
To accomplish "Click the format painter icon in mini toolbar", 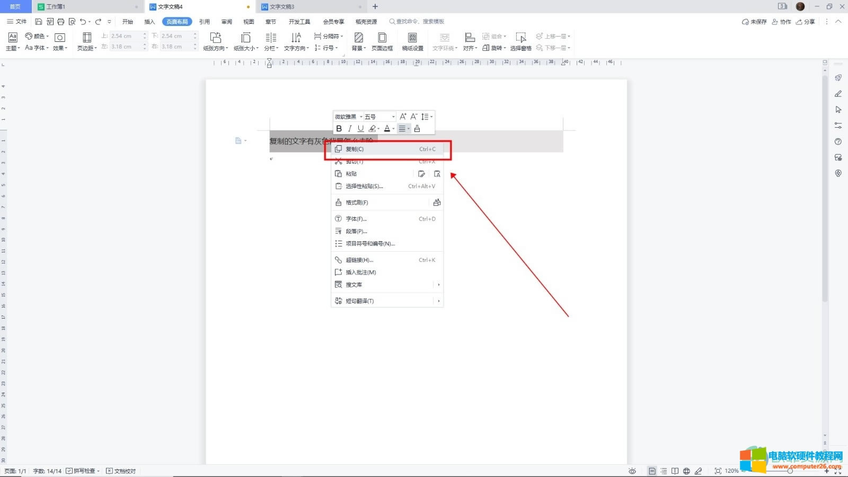I will pyautogui.click(x=417, y=129).
